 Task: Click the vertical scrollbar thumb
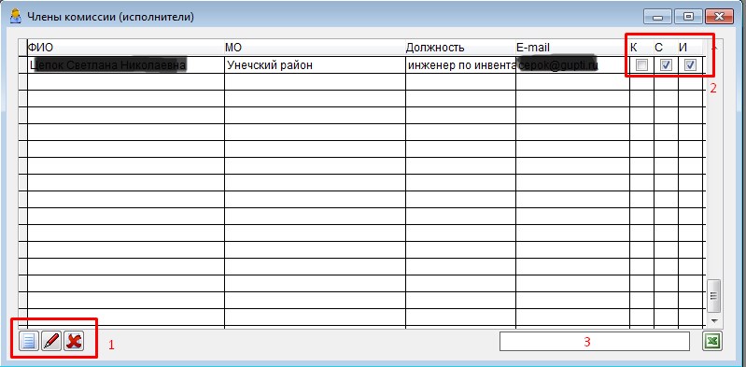tap(713, 295)
